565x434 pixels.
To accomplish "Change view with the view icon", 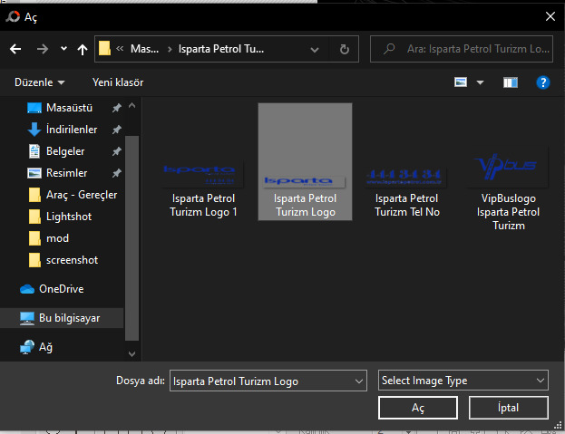I will tap(461, 82).
